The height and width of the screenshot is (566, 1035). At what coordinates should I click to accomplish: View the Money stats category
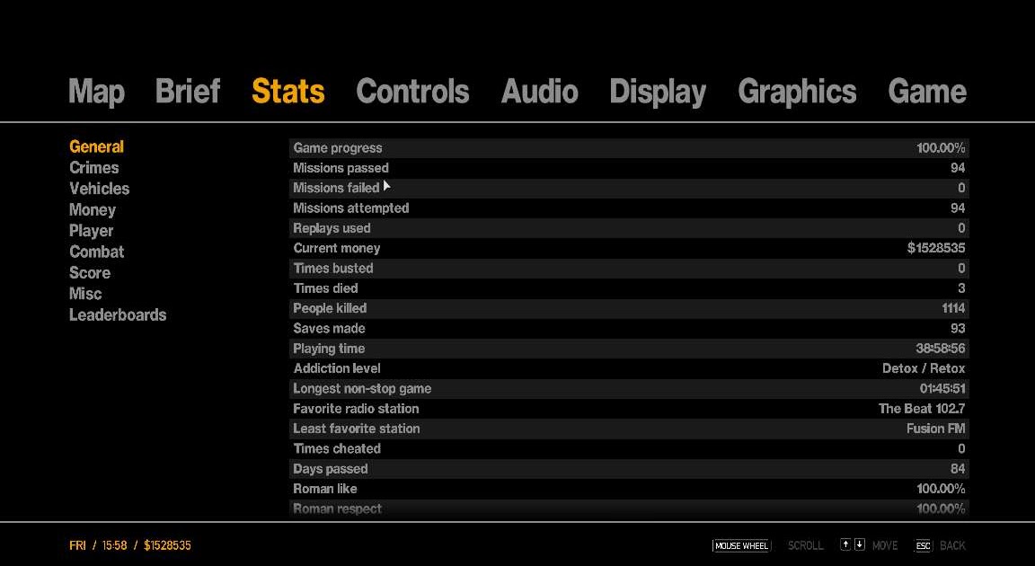click(x=93, y=209)
